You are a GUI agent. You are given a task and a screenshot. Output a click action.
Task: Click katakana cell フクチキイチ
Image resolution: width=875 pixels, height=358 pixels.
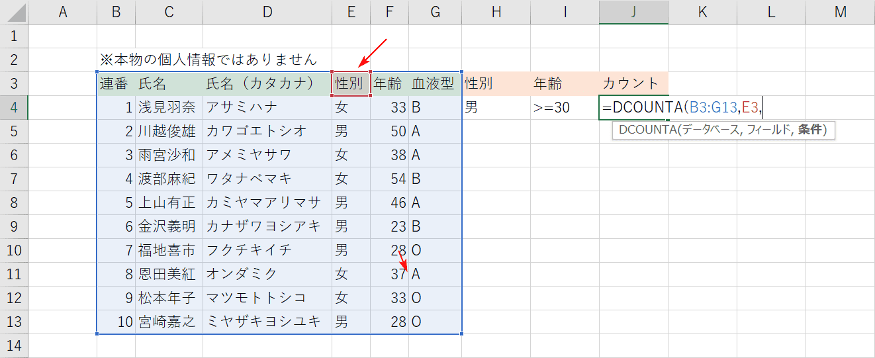point(267,250)
